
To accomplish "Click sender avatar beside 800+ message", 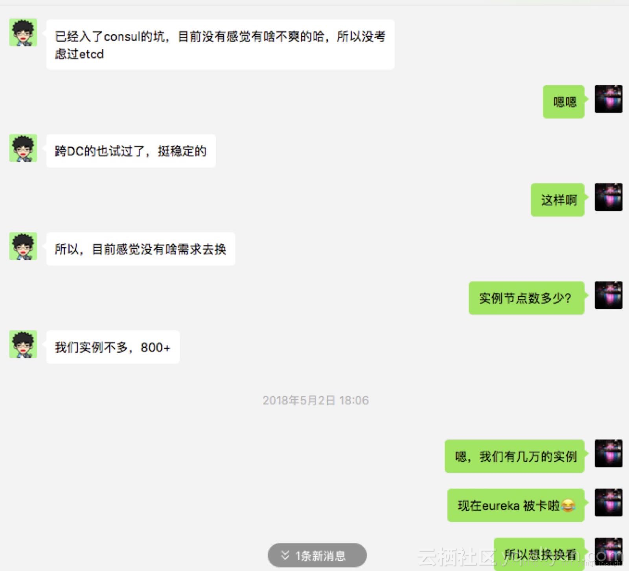I will [23, 344].
